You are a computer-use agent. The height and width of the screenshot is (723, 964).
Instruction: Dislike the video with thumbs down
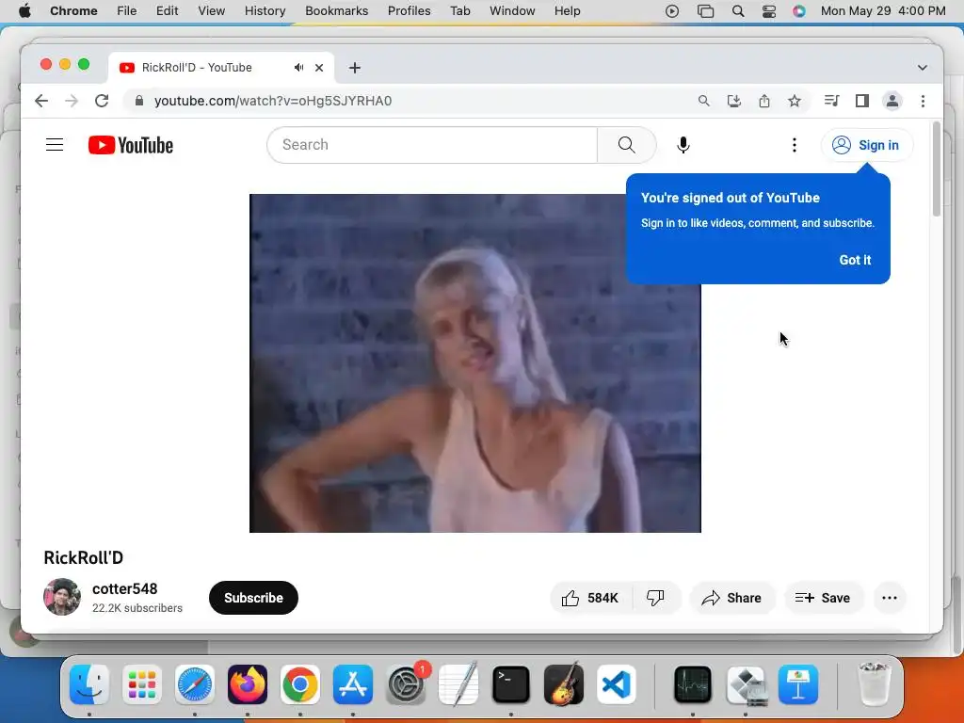655,598
